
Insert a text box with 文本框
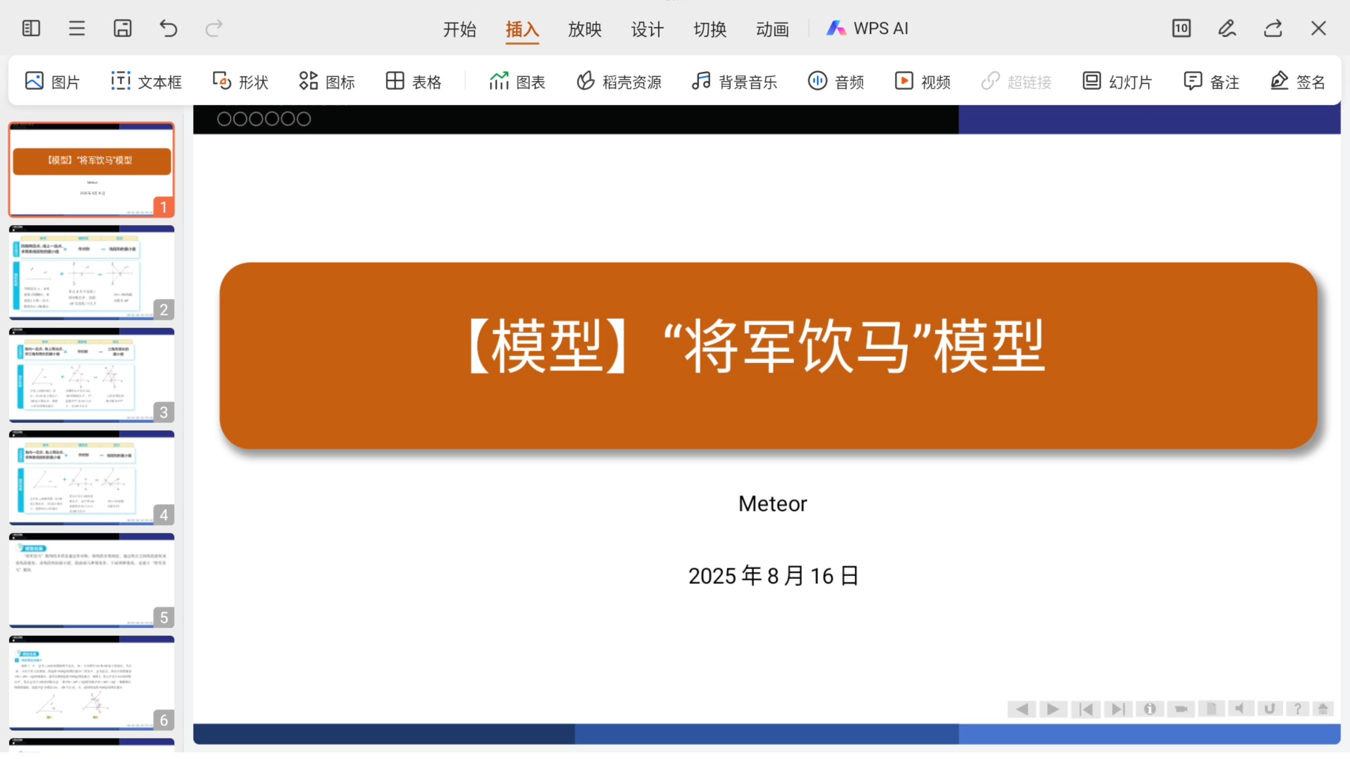pyautogui.click(x=146, y=82)
